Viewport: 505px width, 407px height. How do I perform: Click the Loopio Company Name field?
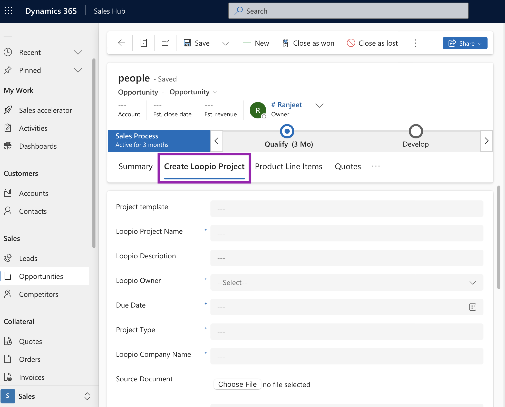tap(347, 356)
